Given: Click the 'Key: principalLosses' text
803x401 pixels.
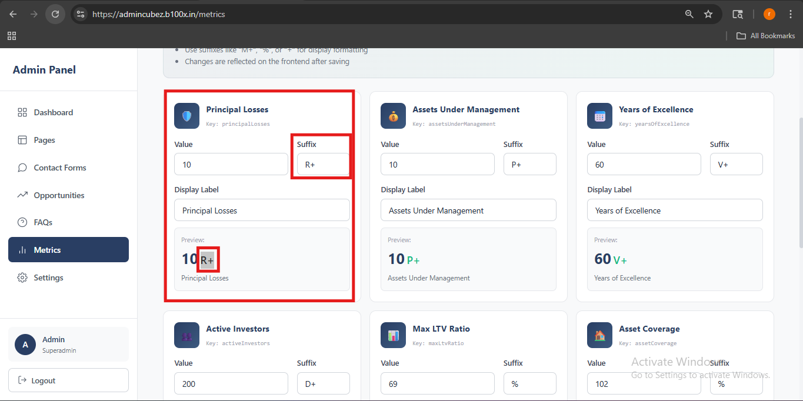Looking at the screenshot, I should pos(238,124).
